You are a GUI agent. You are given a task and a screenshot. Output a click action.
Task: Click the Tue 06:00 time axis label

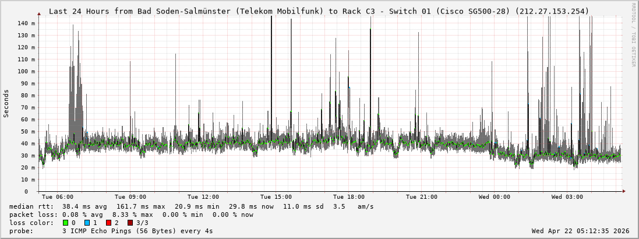point(58,197)
